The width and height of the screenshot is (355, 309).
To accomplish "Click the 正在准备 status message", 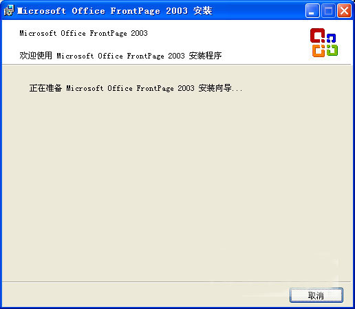I will click(x=136, y=88).
